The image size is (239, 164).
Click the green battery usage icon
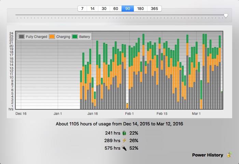pos(125,133)
